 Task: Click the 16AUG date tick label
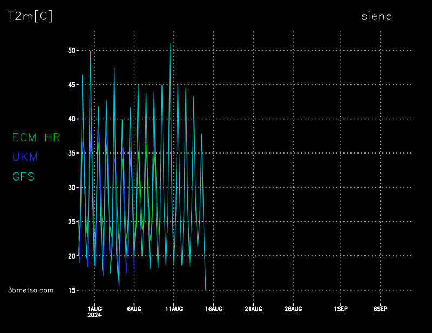point(214,309)
